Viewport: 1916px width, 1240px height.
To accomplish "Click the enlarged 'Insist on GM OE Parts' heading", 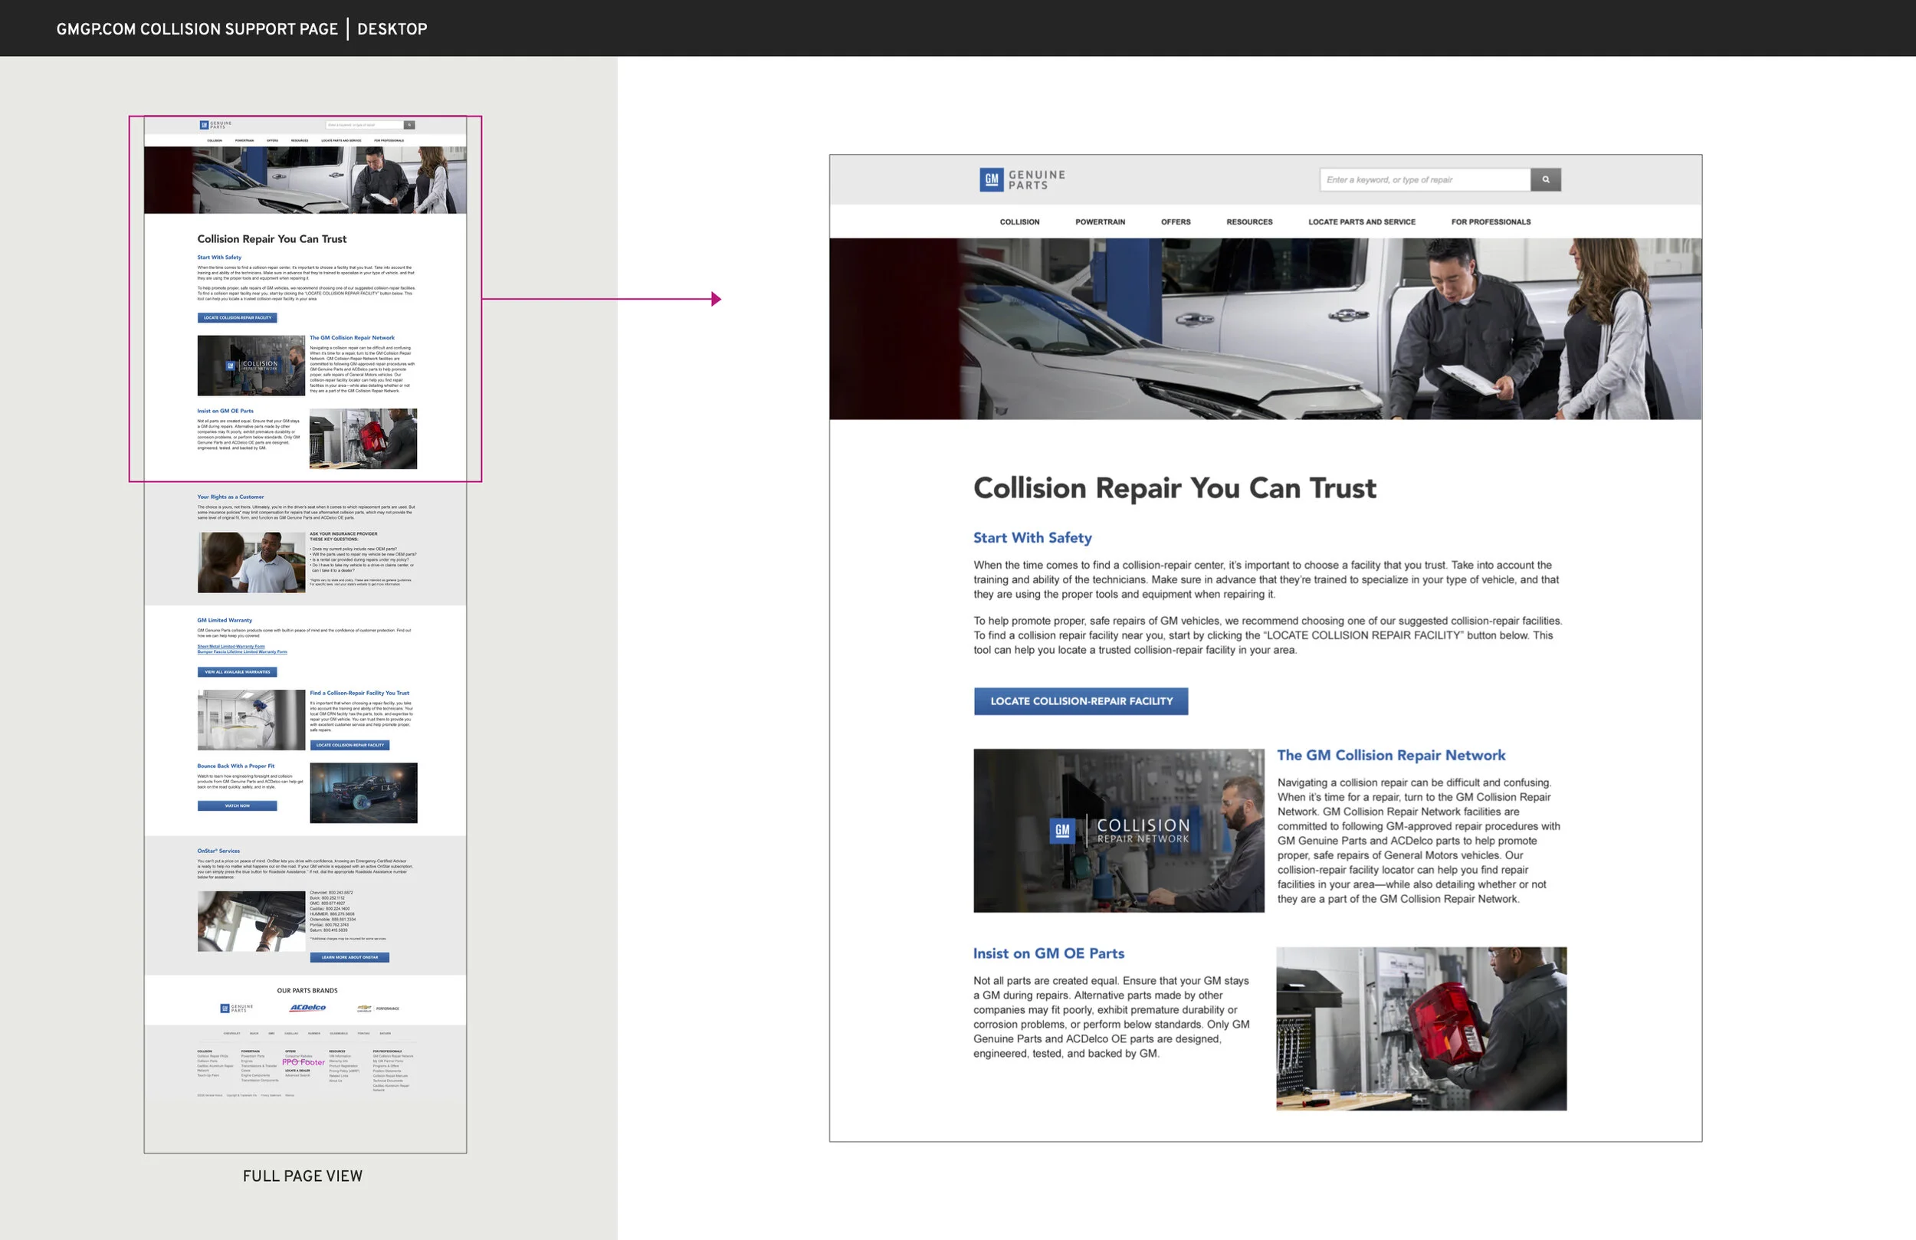I will pyautogui.click(x=1048, y=953).
